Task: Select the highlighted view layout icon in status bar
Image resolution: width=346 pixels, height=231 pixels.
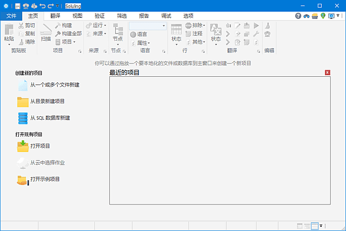Action: pyautogui.click(x=315, y=226)
